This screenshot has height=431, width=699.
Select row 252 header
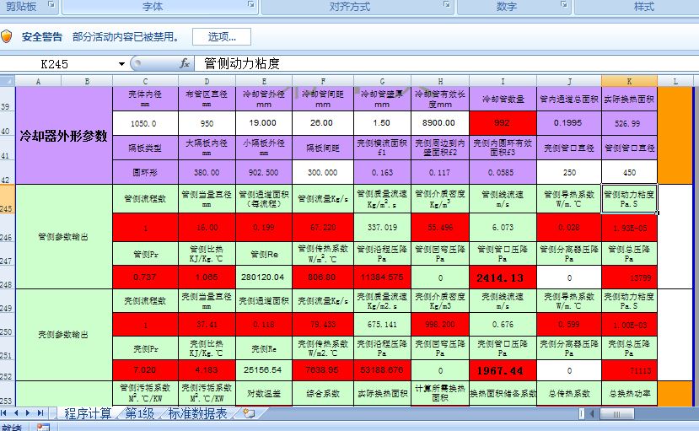(8, 370)
